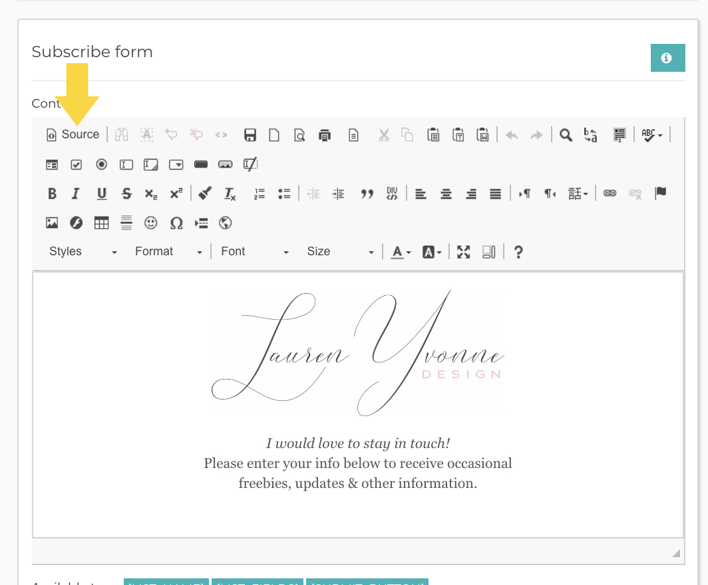Click inside the subscribe form text area
708x585 pixels.
[357, 405]
